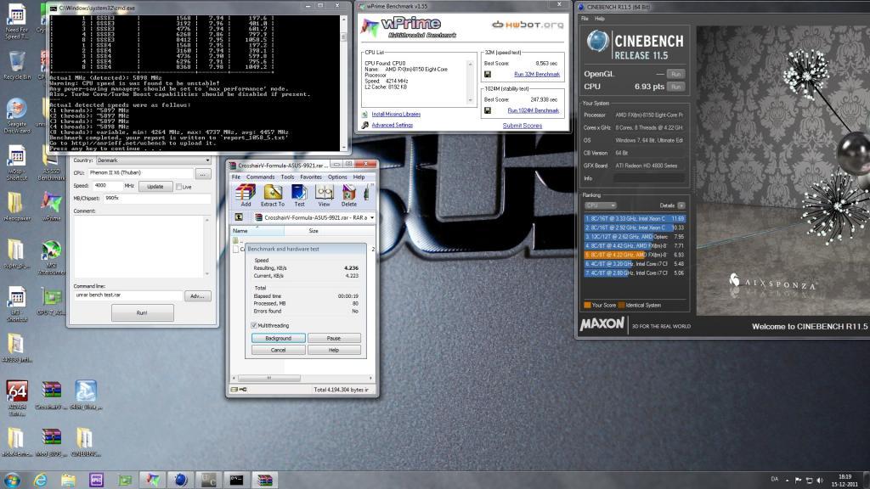Click the Install Missing Libraries link

coord(396,115)
